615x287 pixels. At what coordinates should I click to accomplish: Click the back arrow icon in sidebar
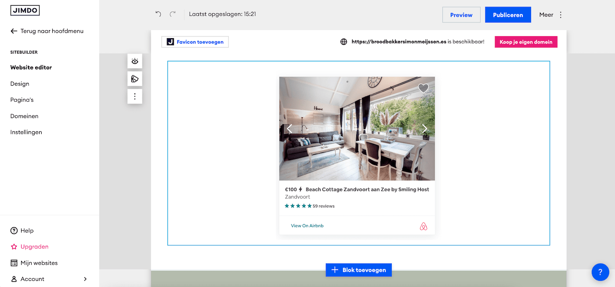[x=14, y=31]
